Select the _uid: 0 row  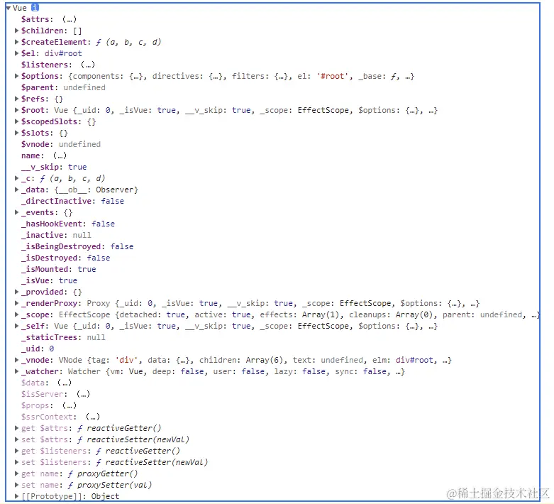tap(38, 349)
